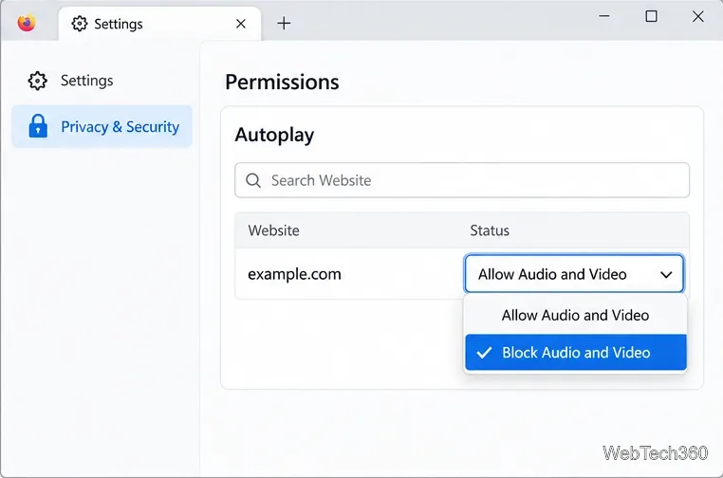Minimize the browser window
Viewport: 723px width, 478px height.
pos(604,16)
